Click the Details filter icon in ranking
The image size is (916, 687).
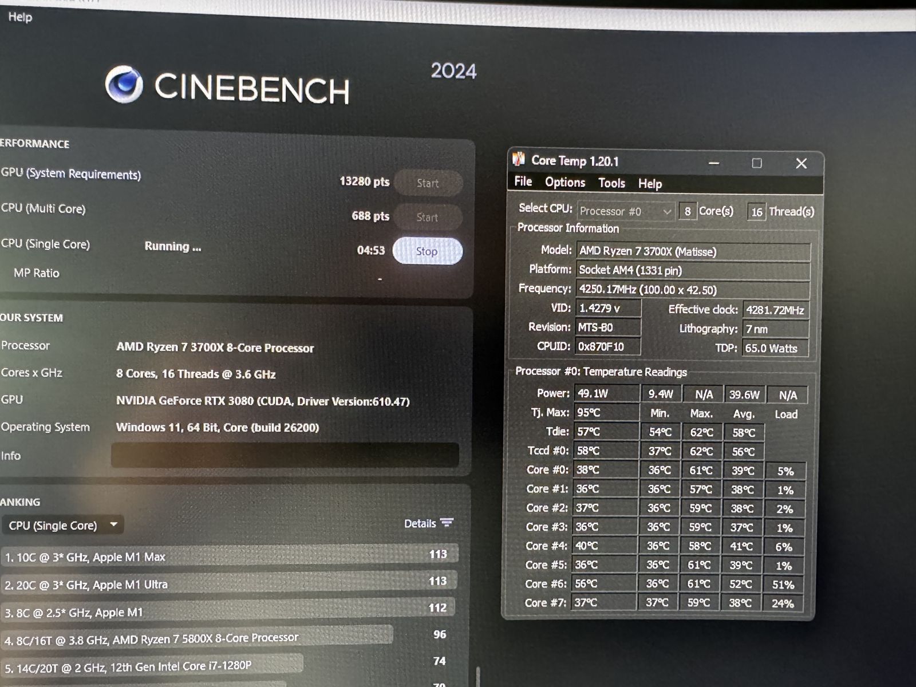[x=447, y=523]
